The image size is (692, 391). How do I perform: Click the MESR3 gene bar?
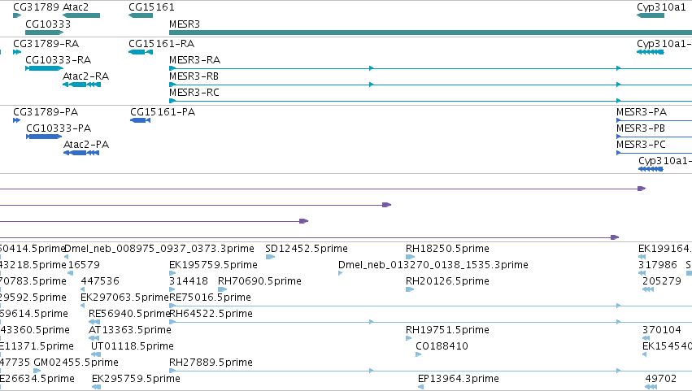430,33
